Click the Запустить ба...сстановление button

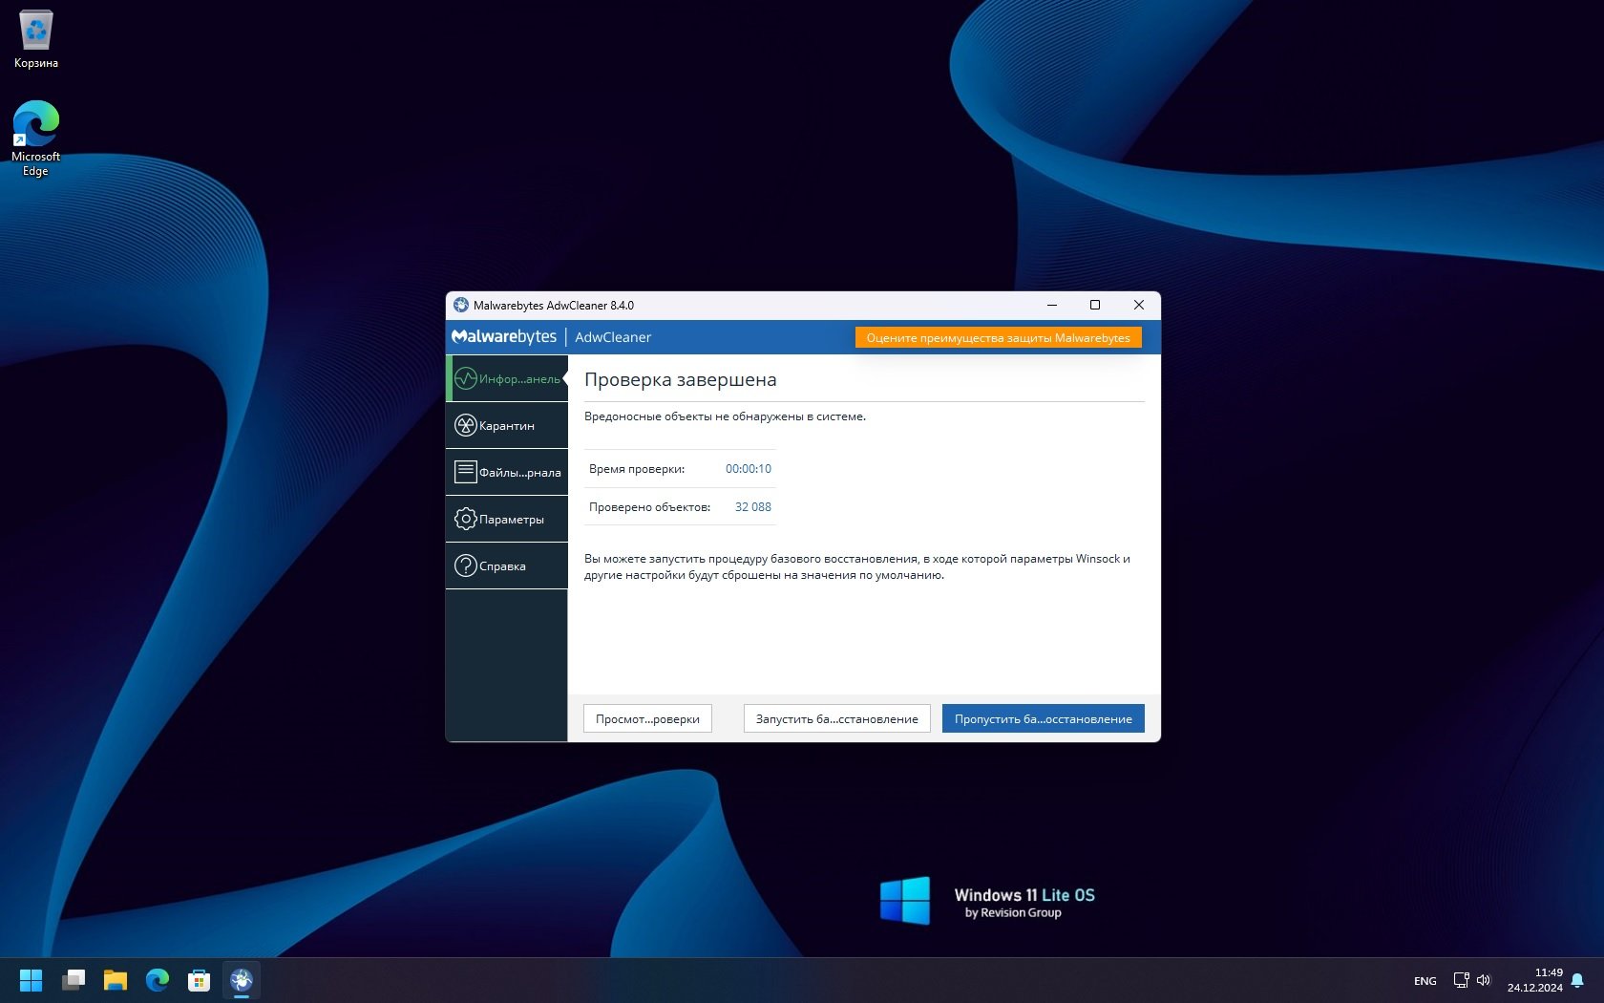click(x=836, y=719)
